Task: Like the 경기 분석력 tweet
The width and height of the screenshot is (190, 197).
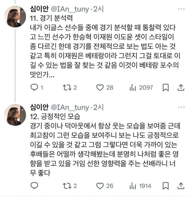Action: point(100,88)
